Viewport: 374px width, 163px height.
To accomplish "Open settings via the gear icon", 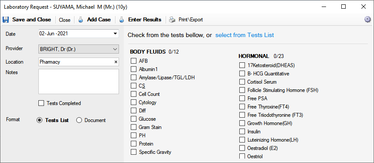I will [367, 20].
